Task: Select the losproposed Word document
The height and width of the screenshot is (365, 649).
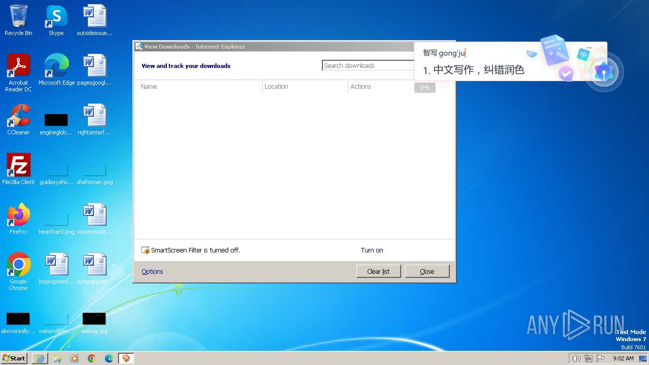Action: [56, 269]
